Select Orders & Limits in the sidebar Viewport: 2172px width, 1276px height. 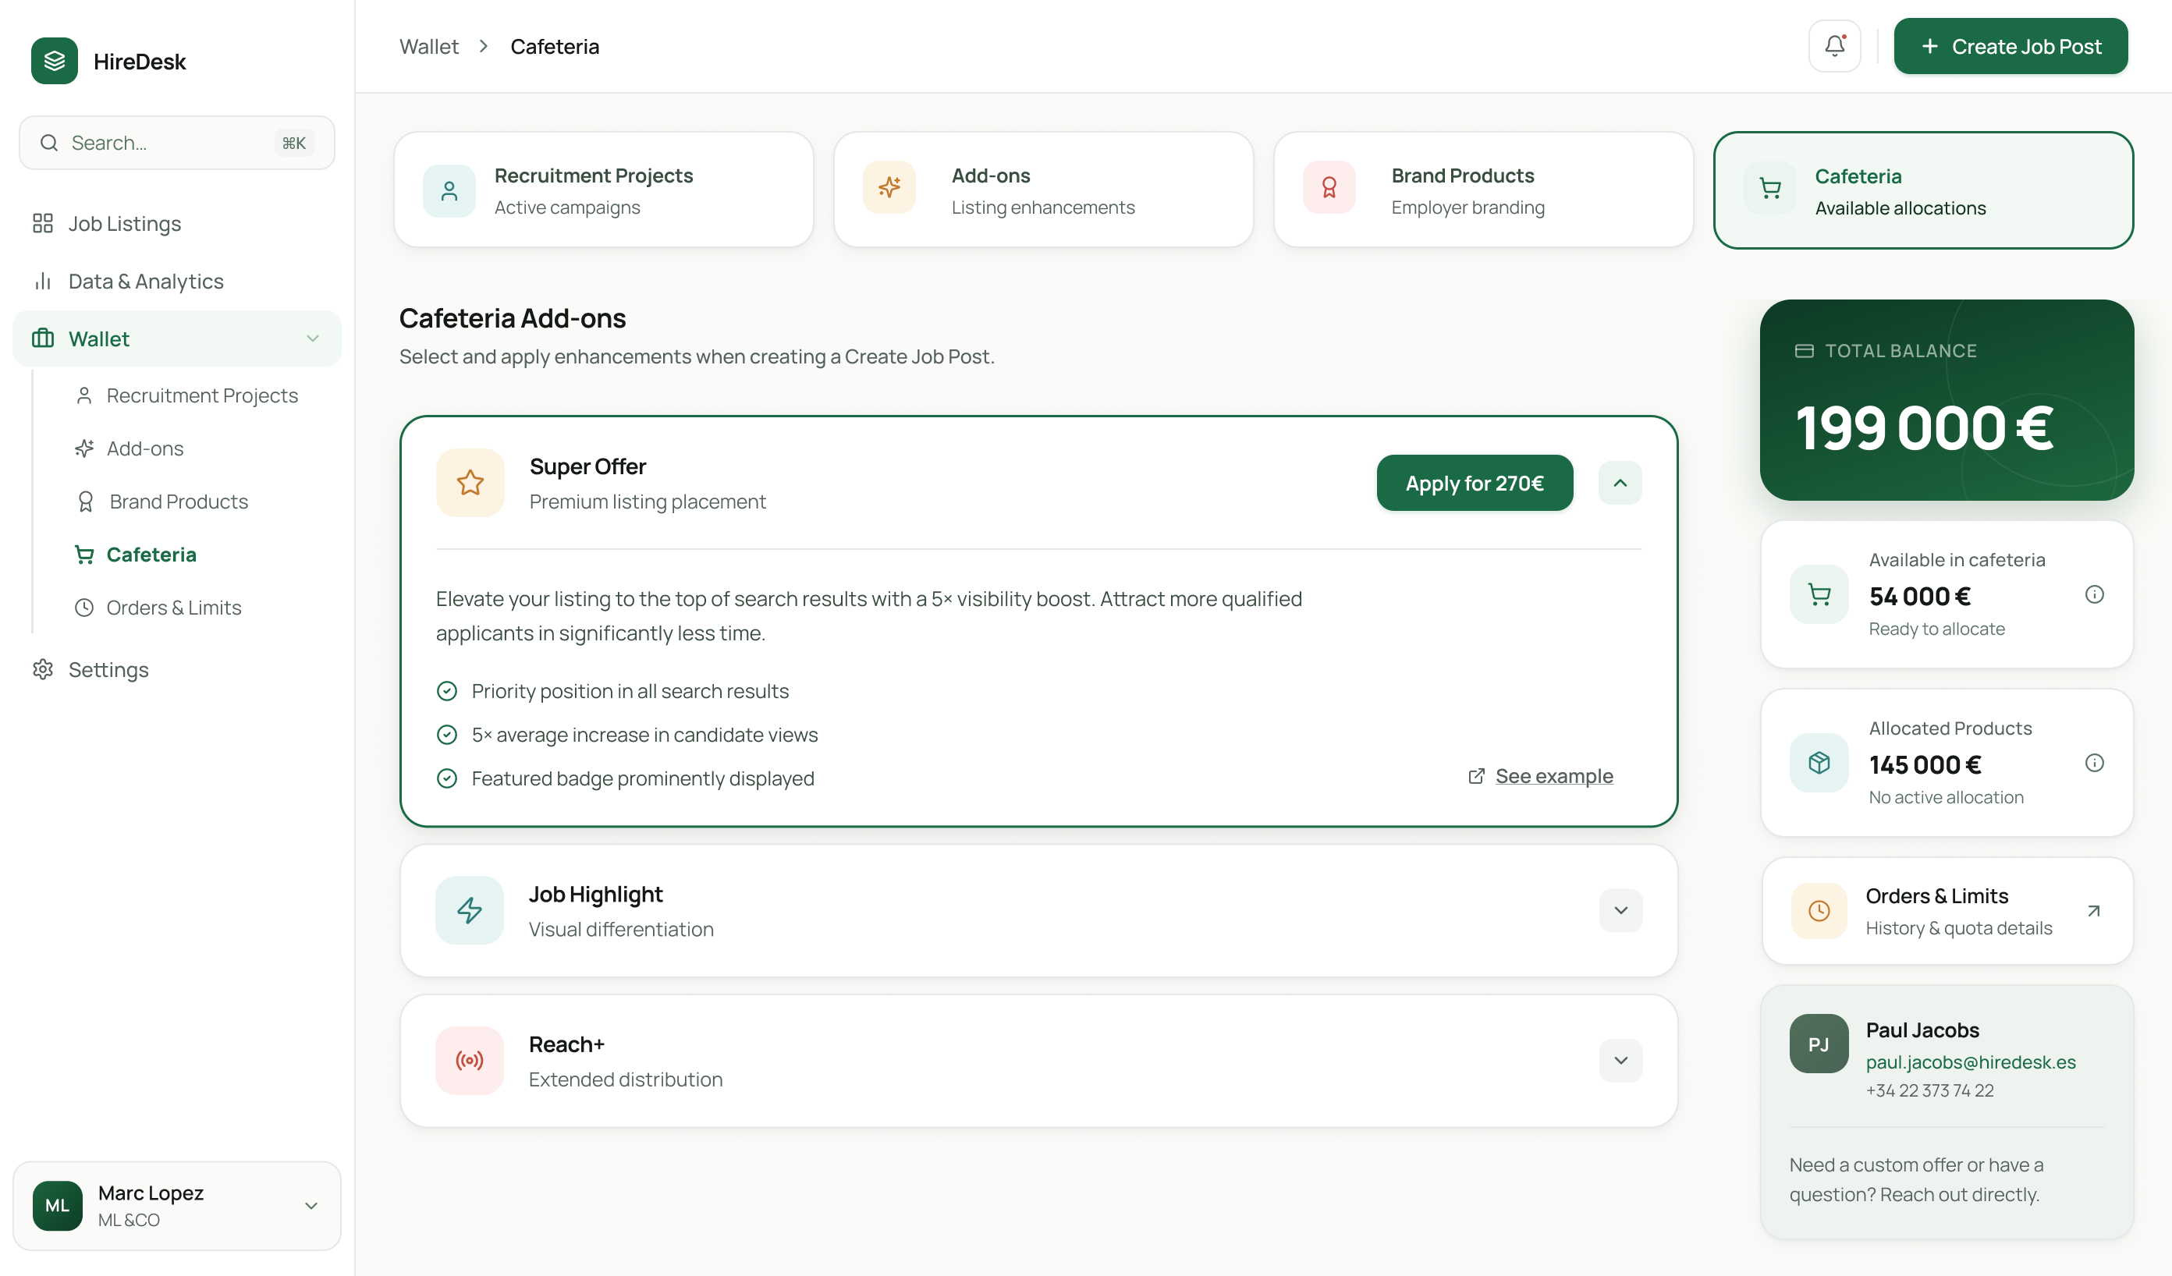point(173,608)
